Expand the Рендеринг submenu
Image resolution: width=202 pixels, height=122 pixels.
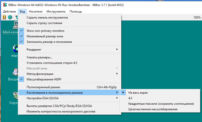tap(69, 49)
